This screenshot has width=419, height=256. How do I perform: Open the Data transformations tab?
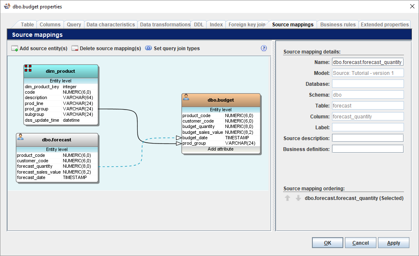tap(165, 25)
